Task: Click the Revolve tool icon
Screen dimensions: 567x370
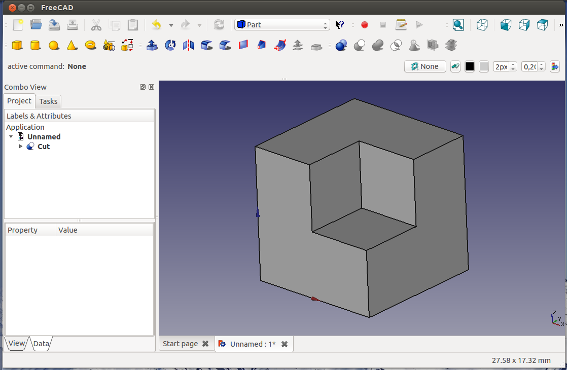Action: point(170,46)
